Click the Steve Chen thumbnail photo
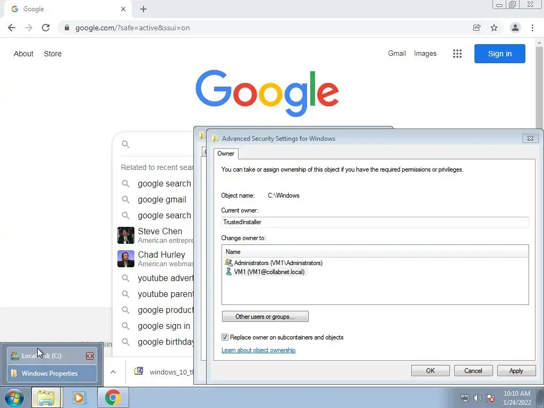The width and height of the screenshot is (544, 408). click(x=125, y=235)
